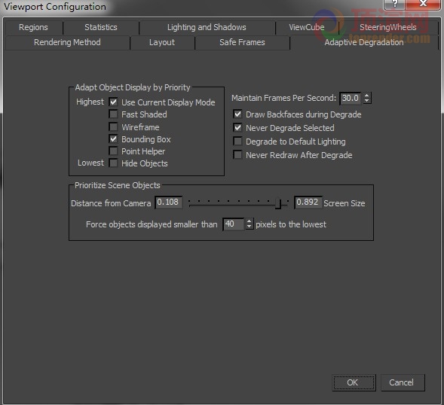Open the Rendering Method tab
This screenshot has height=405, width=444.
click(x=67, y=42)
